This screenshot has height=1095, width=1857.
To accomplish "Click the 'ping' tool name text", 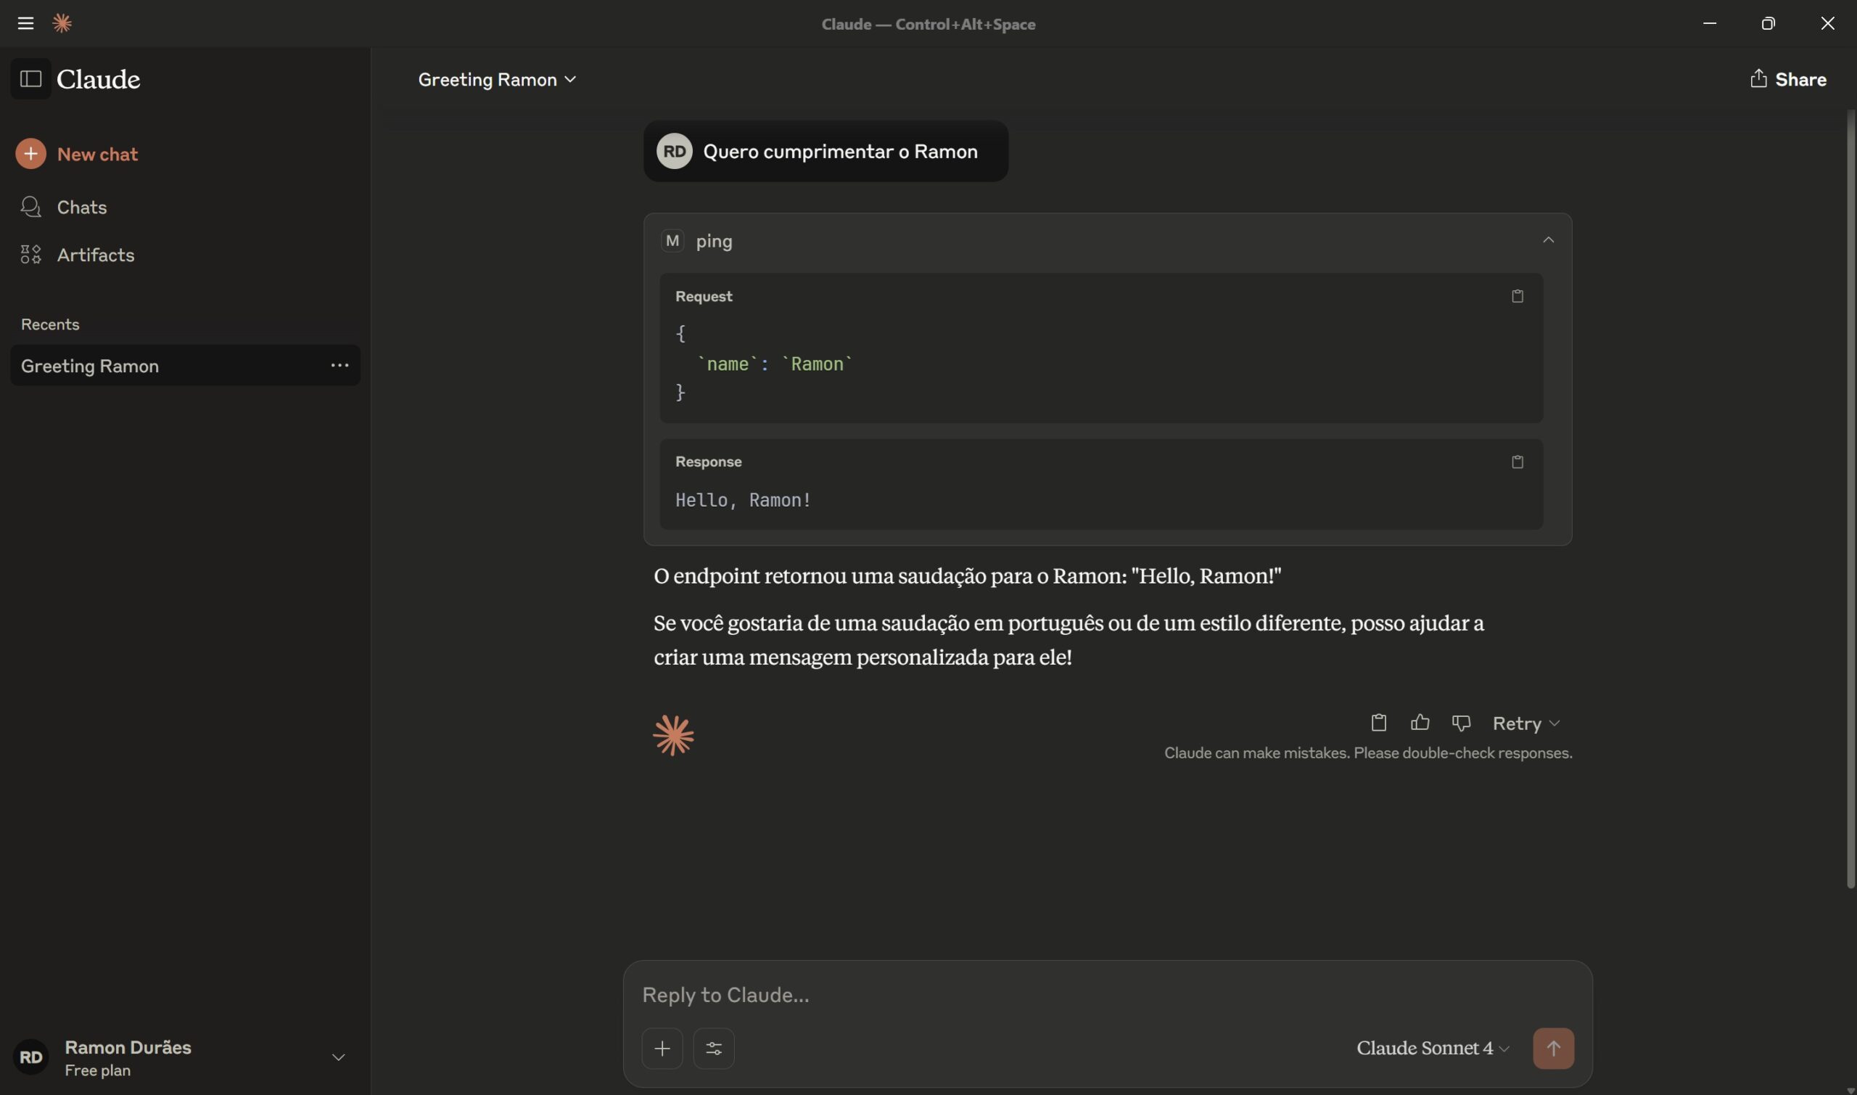I will 714,242.
